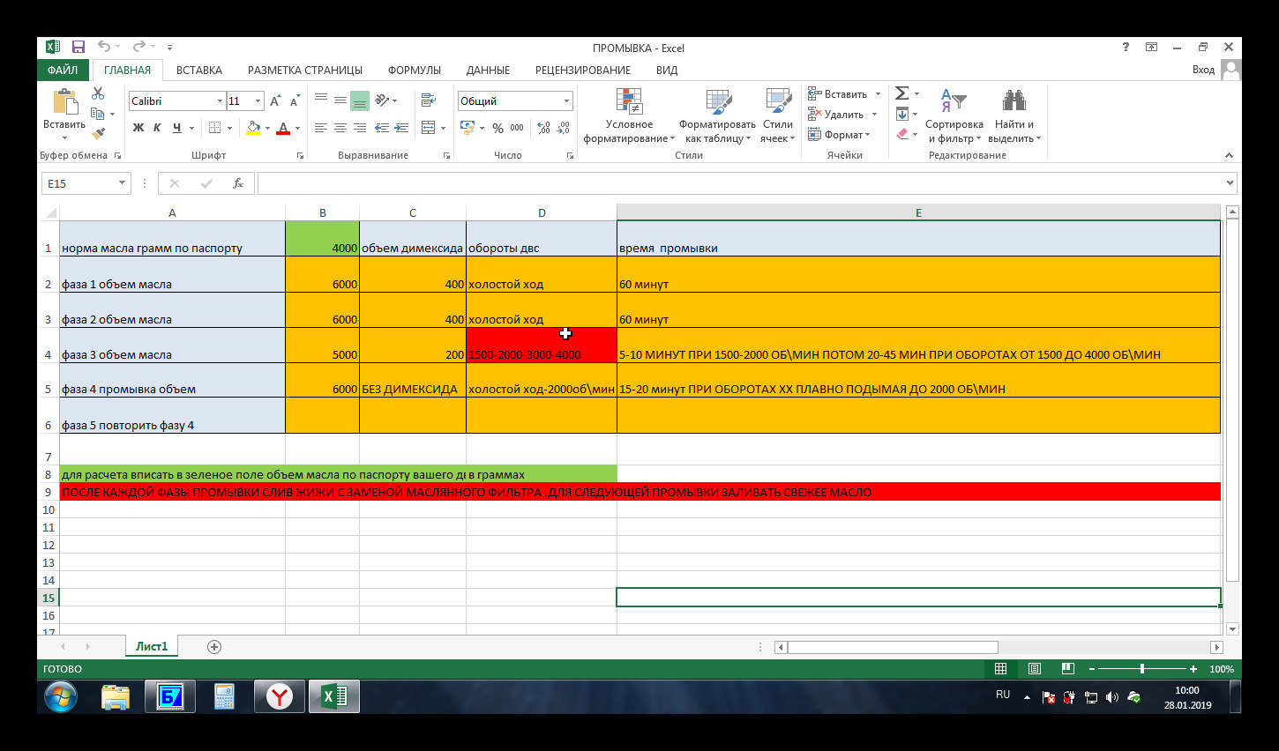The width and height of the screenshot is (1279, 751).
Task: Expand the Общий number format dropdown
Action: point(566,101)
